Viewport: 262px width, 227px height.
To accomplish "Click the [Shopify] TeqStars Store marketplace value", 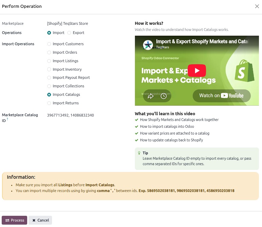I will (x=68, y=23).
